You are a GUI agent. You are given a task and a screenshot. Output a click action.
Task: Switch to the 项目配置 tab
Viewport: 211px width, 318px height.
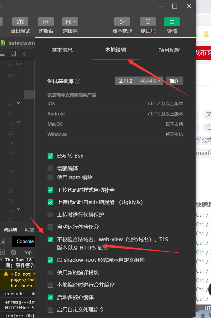pyautogui.click(x=169, y=50)
